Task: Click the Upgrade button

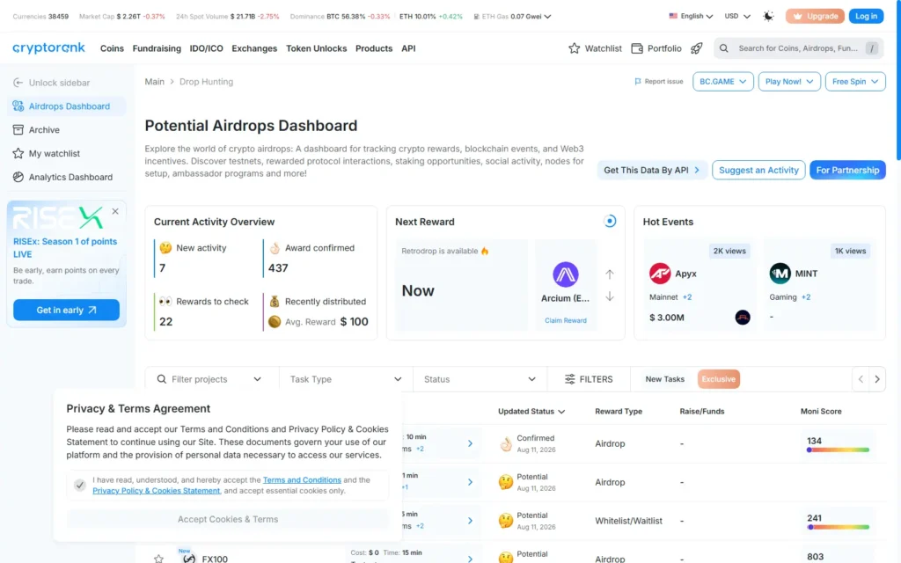Action: coord(815,16)
